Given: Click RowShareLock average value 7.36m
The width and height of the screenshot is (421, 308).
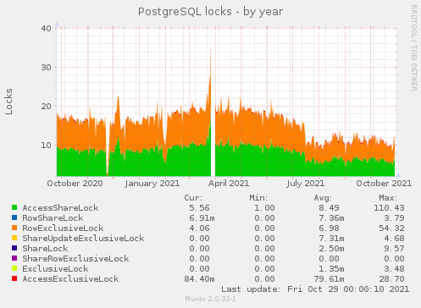Looking at the screenshot, I should (x=331, y=218).
